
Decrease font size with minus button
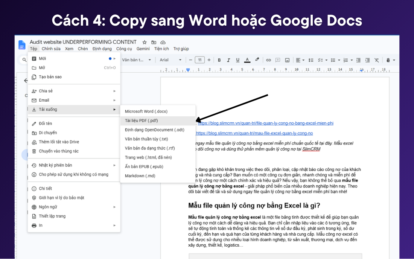tap(190, 60)
